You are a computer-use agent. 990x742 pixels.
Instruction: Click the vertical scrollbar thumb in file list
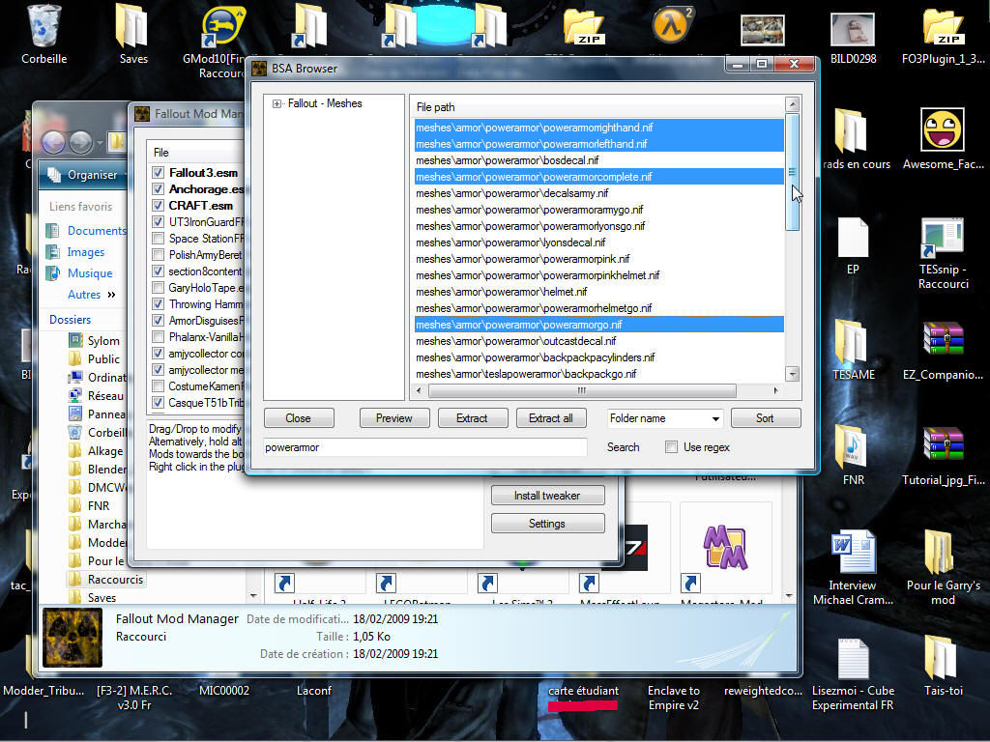tap(793, 172)
